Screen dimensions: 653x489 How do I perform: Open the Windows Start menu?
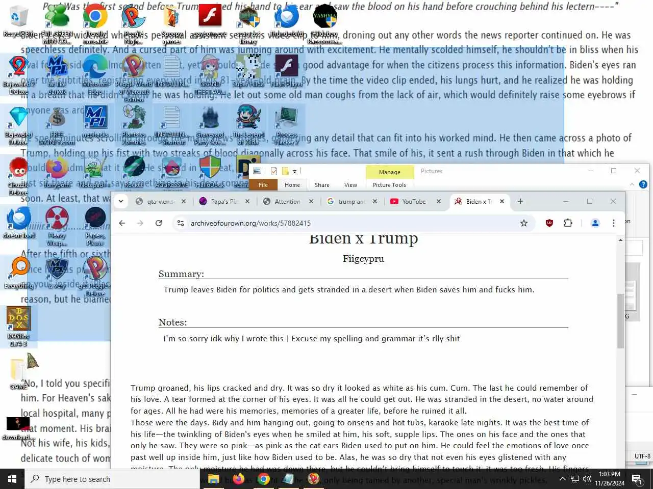(x=12, y=479)
